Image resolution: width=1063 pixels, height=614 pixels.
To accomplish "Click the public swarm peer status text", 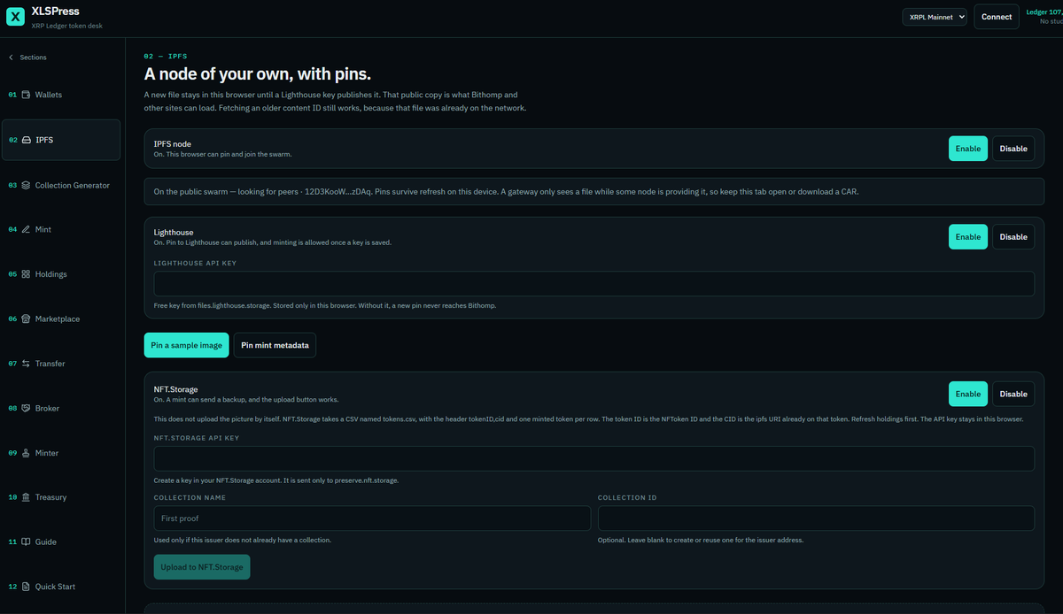I will (x=506, y=192).
